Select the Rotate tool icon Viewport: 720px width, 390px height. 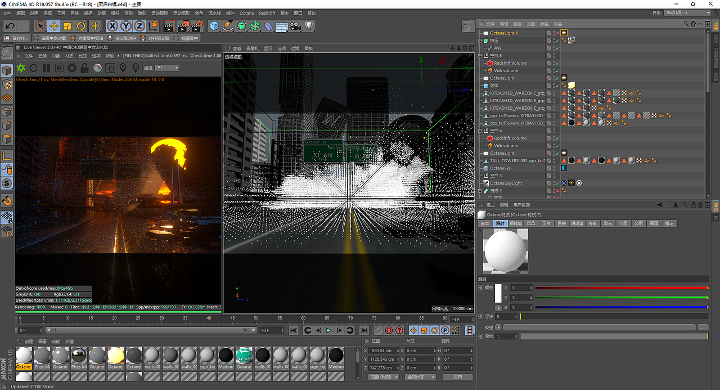click(81, 26)
